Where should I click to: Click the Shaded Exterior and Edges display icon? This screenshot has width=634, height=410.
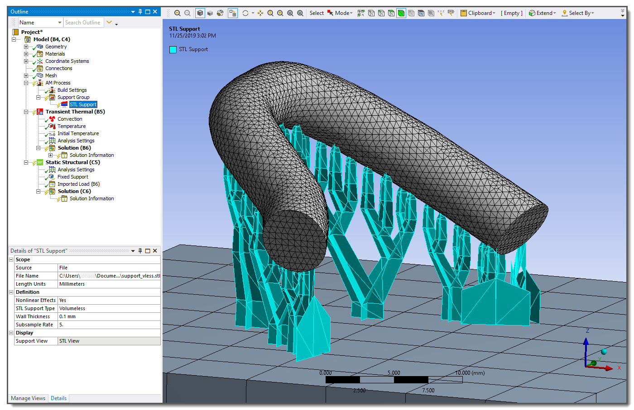tap(200, 13)
